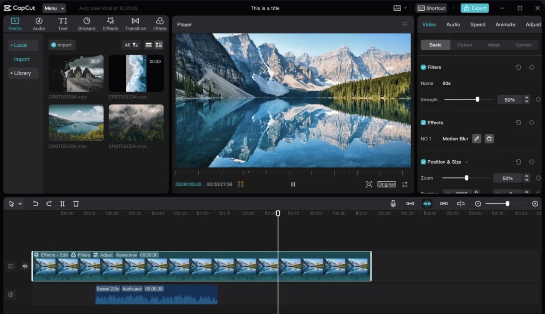Click the split clip icon in timeline toolbar
Image resolution: width=545 pixels, height=314 pixels.
tap(62, 204)
